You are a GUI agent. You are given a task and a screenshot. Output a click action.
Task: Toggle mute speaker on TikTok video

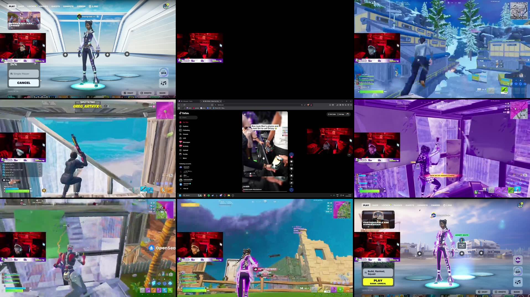[x=245, y=114]
